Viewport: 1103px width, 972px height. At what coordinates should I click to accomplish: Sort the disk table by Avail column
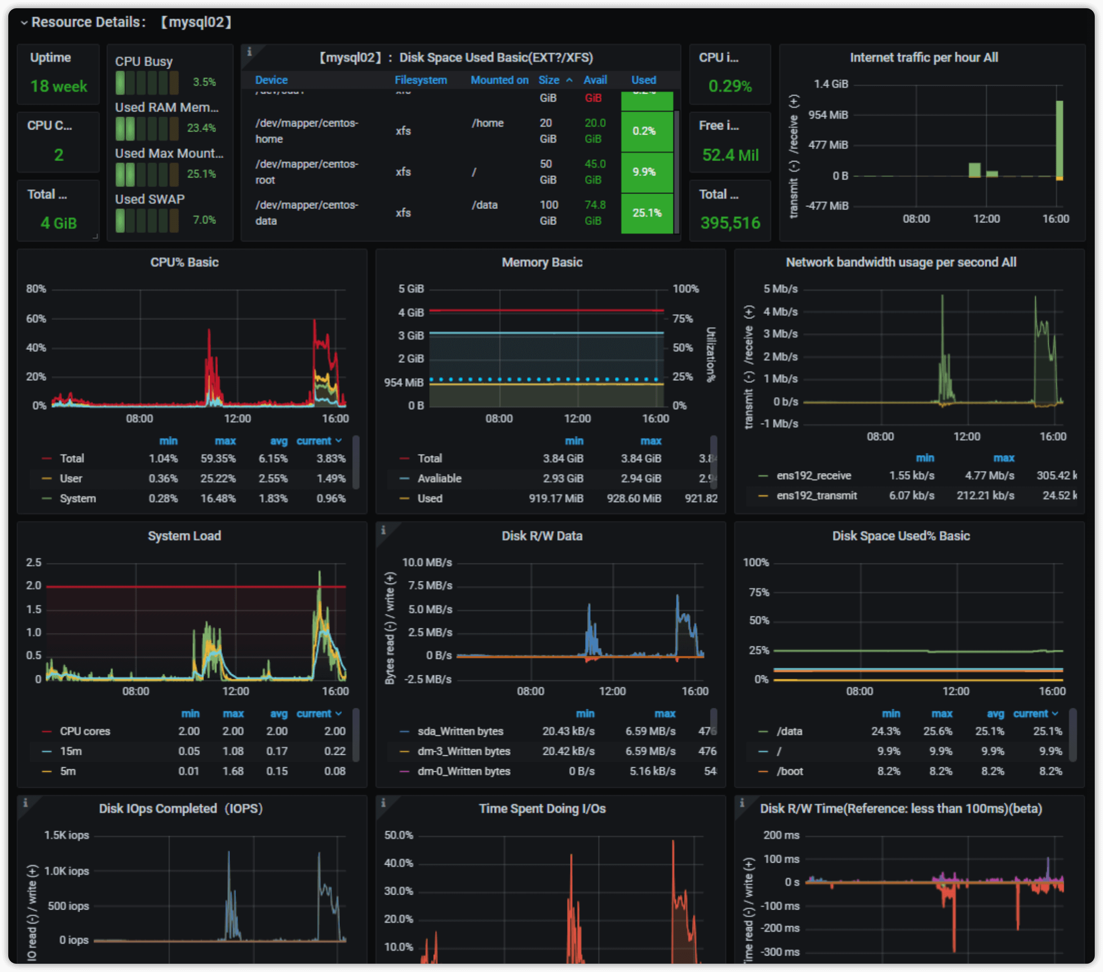[595, 80]
